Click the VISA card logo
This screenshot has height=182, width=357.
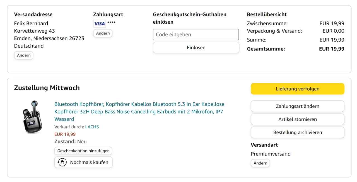(x=99, y=23)
